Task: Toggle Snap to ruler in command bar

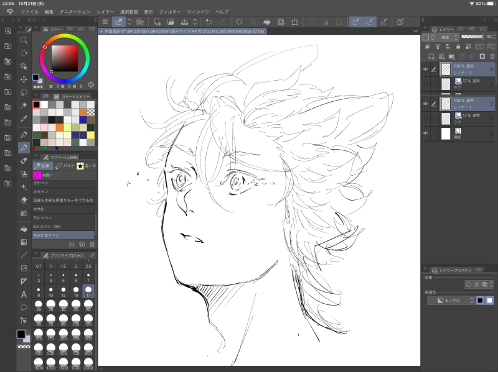Action: [x=356, y=22]
